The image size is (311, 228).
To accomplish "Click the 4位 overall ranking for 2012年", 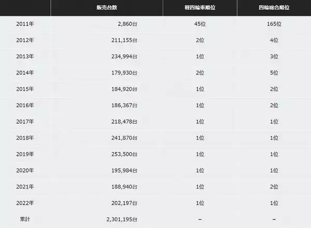I will (x=274, y=40).
